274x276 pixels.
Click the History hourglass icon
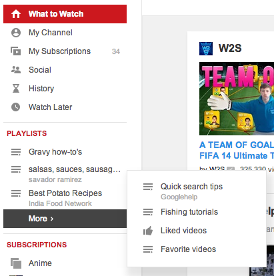(x=16, y=89)
